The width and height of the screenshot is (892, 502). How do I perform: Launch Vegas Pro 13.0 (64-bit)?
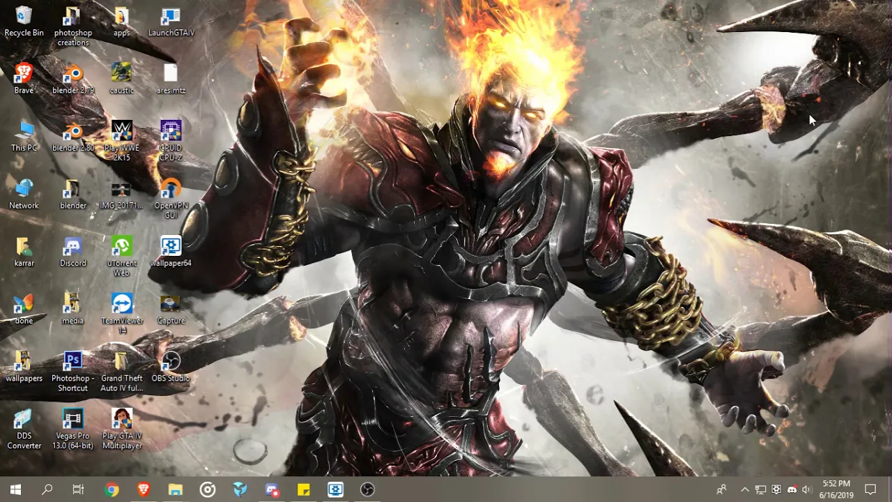point(73,429)
